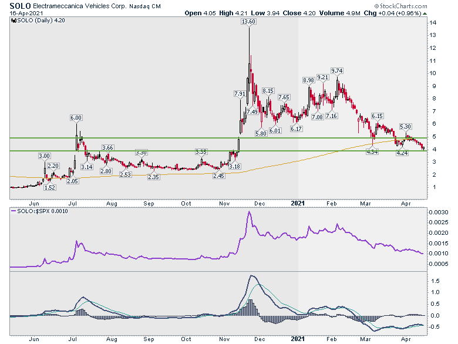Screen dimensions: 458x344
Task: Click the 4.34 low price label
Action: (372, 152)
